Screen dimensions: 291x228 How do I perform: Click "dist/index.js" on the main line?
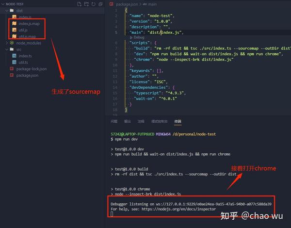pyautogui.click(x=164, y=33)
